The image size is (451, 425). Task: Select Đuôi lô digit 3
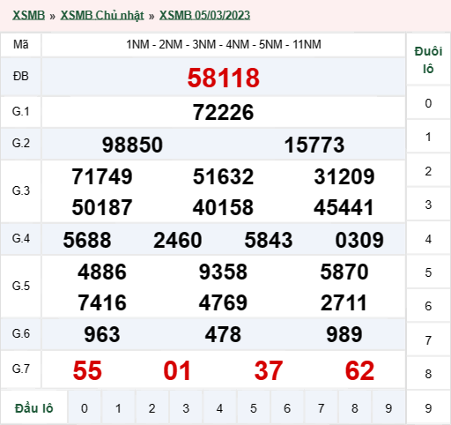(428, 205)
